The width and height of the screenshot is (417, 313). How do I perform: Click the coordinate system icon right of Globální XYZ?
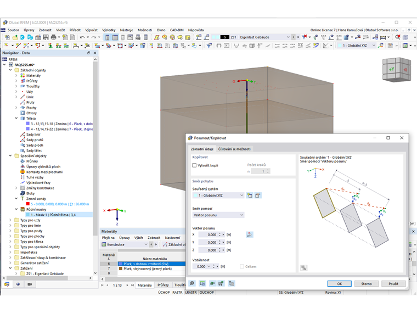point(381,46)
